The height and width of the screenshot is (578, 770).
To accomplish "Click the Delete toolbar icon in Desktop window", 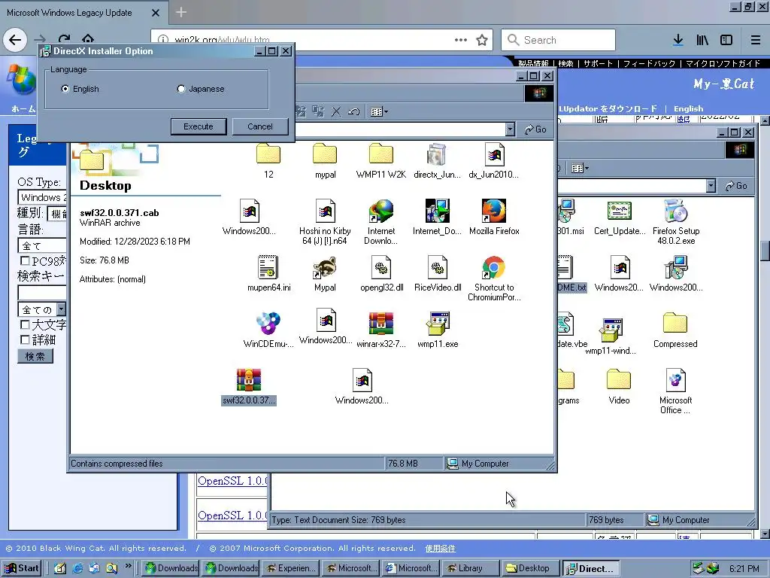I will (x=336, y=112).
